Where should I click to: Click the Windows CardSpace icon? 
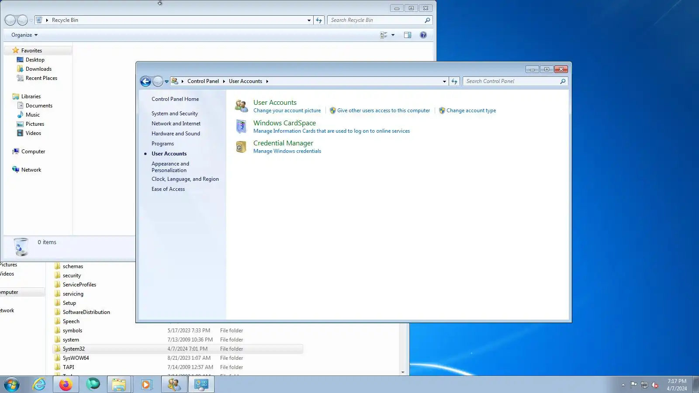tap(241, 126)
